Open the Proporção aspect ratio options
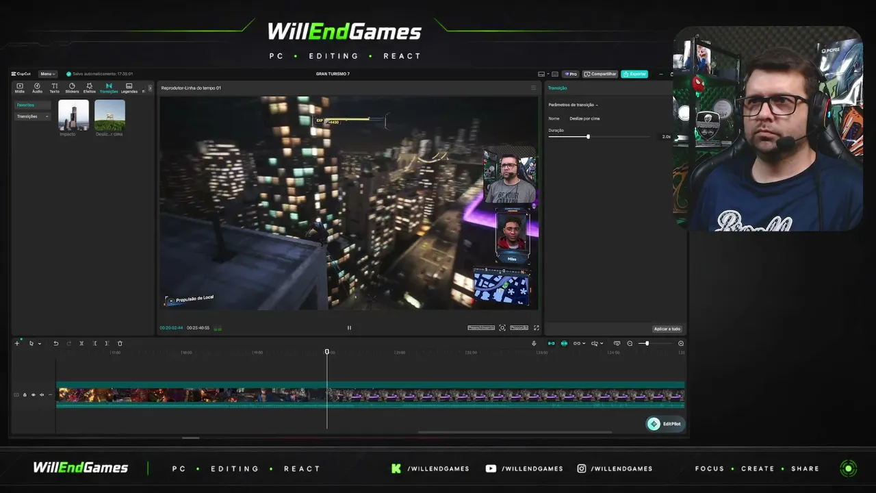The width and height of the screenshot is (876, 493). (x=519, y=328)
